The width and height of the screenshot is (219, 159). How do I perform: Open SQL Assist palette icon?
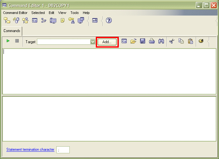click(201, 41)
